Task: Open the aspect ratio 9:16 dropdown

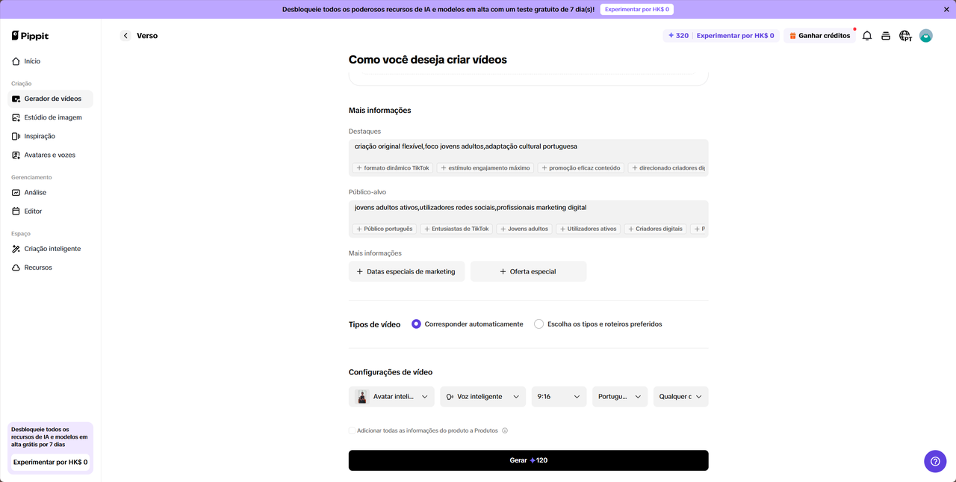Action: pyautogui.click(x=559, y=396)
